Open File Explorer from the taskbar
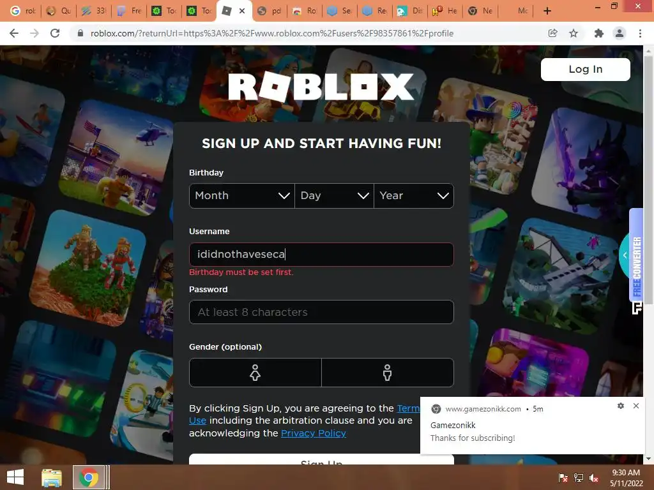Viewport: 654px width, 490px height. coord(52,477)
